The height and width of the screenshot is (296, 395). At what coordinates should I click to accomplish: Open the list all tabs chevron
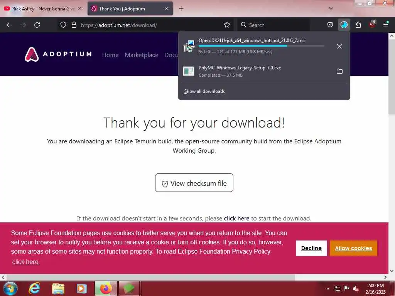331,8
